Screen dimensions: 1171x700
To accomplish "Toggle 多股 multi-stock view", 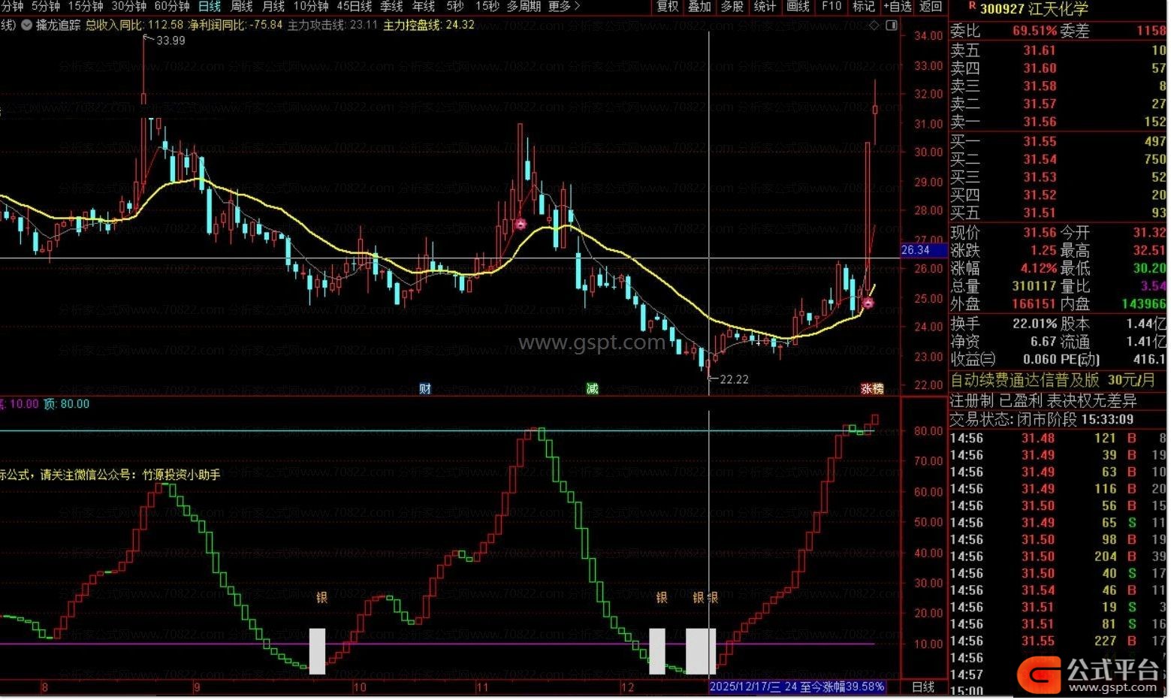I will (732, 7).
